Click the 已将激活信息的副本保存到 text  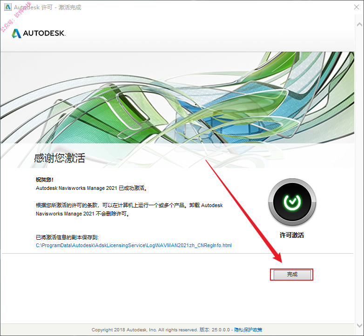click(67, 237)
